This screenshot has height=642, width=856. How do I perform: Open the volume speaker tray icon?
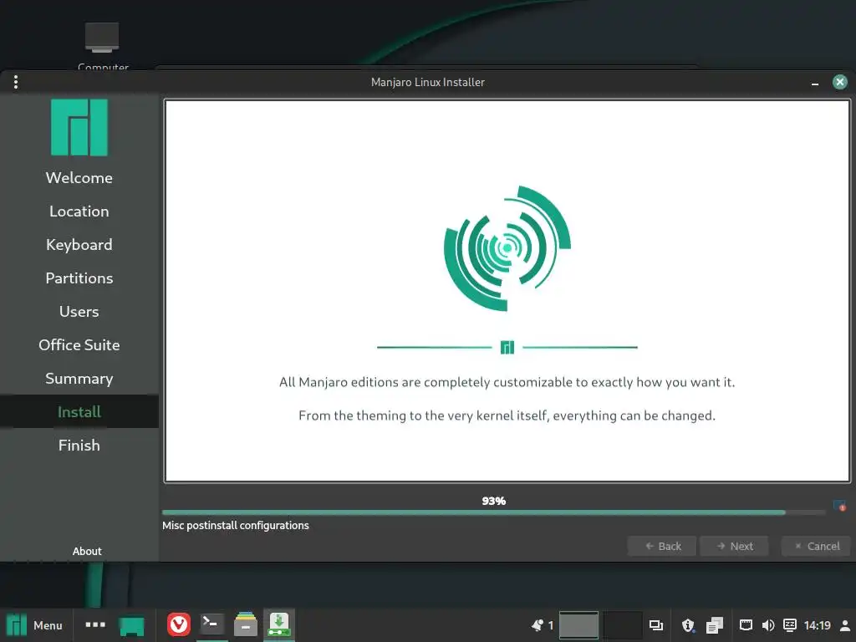click(768, 625)
